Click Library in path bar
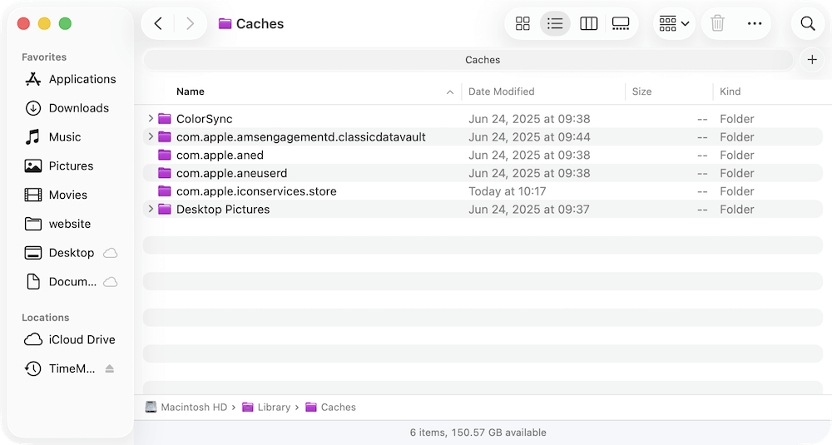The width and height of the screenshot is (832, 445). click(x=266, y=408)
